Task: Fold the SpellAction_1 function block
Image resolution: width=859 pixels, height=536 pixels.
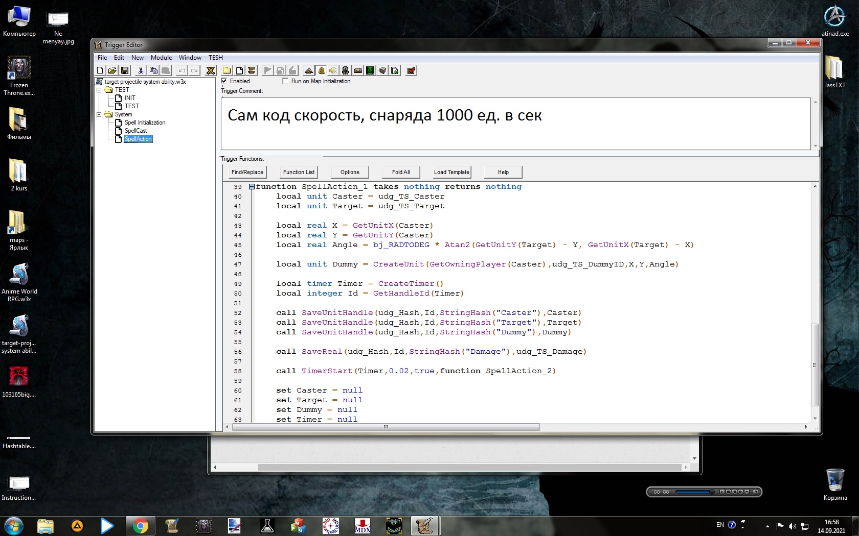Action: click(252, 187)
